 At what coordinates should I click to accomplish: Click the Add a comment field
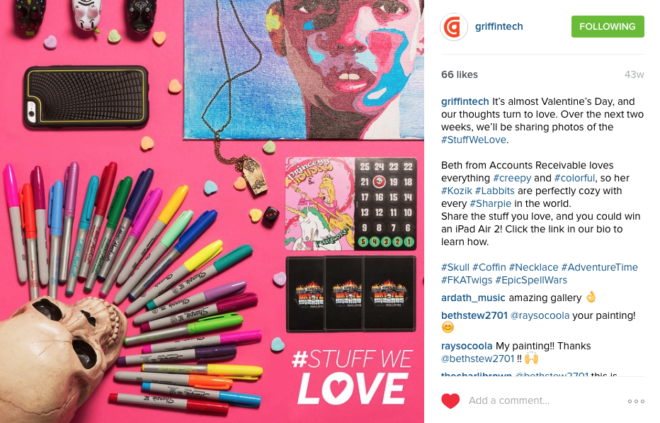point(543,400)
